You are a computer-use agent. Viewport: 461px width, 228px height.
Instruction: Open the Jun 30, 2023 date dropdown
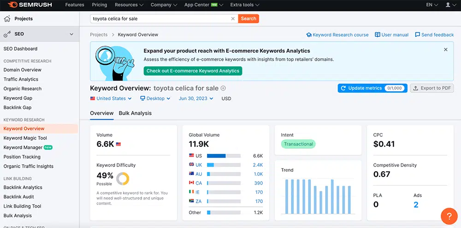click(196, 99)
